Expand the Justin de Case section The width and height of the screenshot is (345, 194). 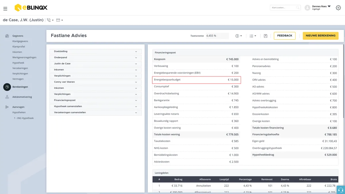point(95,64)
